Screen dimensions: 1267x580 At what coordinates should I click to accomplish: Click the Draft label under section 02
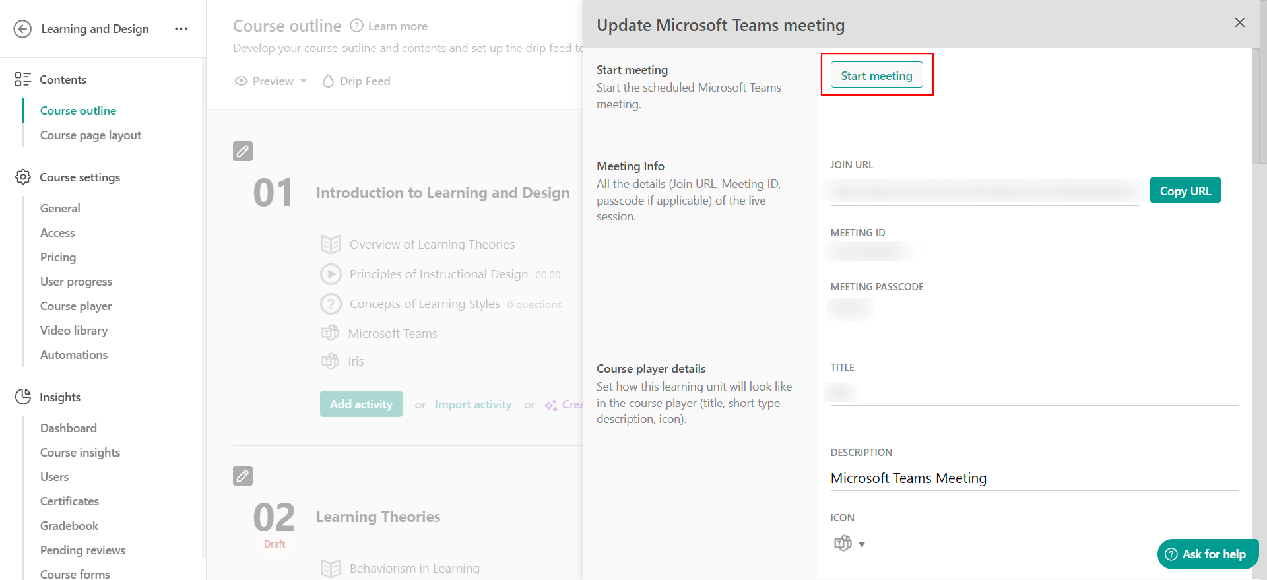pos(275,544)
